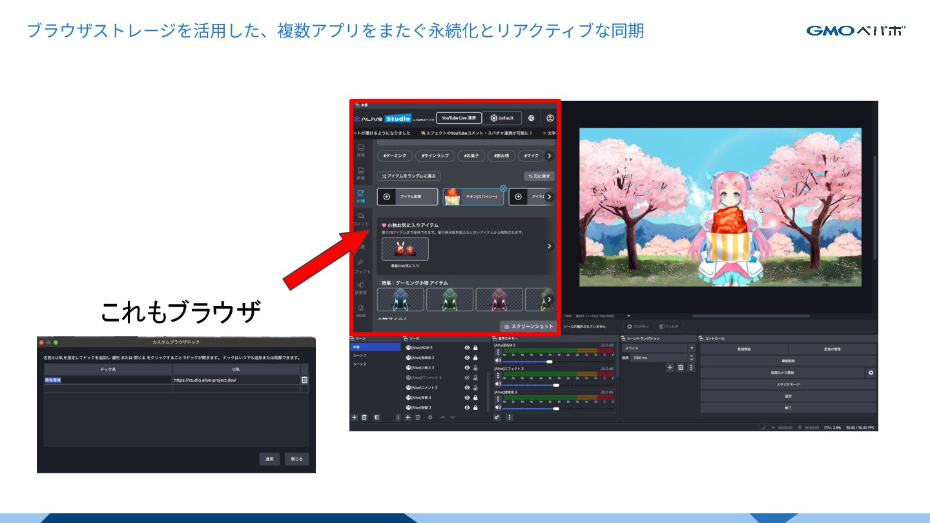This screenshot has width=930, height=523.
Task: Open advanced audio settings gears in 音声ミキサー
Action: [497, 417]
